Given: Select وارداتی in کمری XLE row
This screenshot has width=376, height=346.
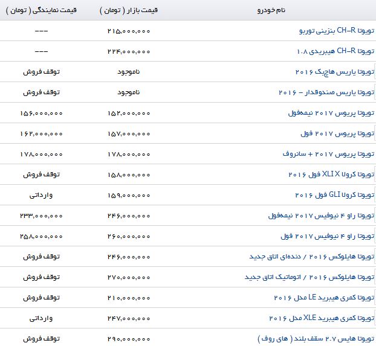Looking at the screenshot, I should (41, 318).
